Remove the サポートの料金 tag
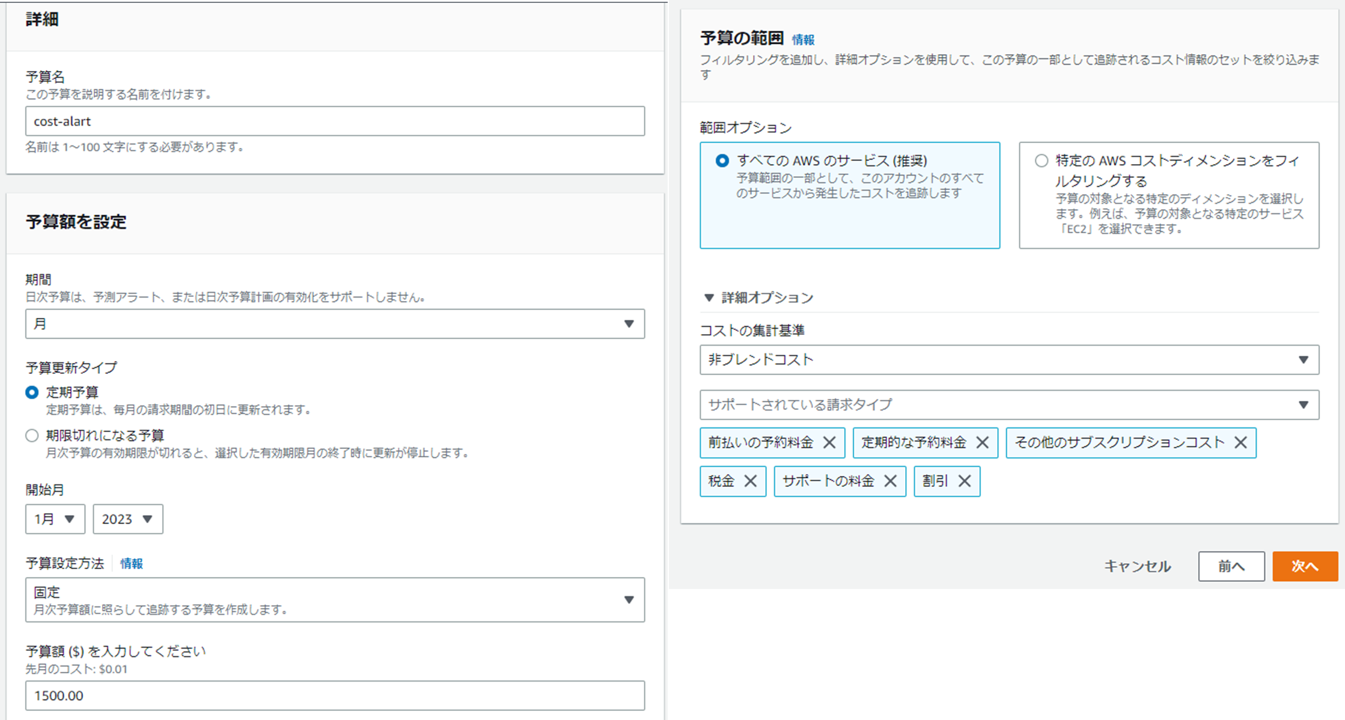 tap(891, 481)
